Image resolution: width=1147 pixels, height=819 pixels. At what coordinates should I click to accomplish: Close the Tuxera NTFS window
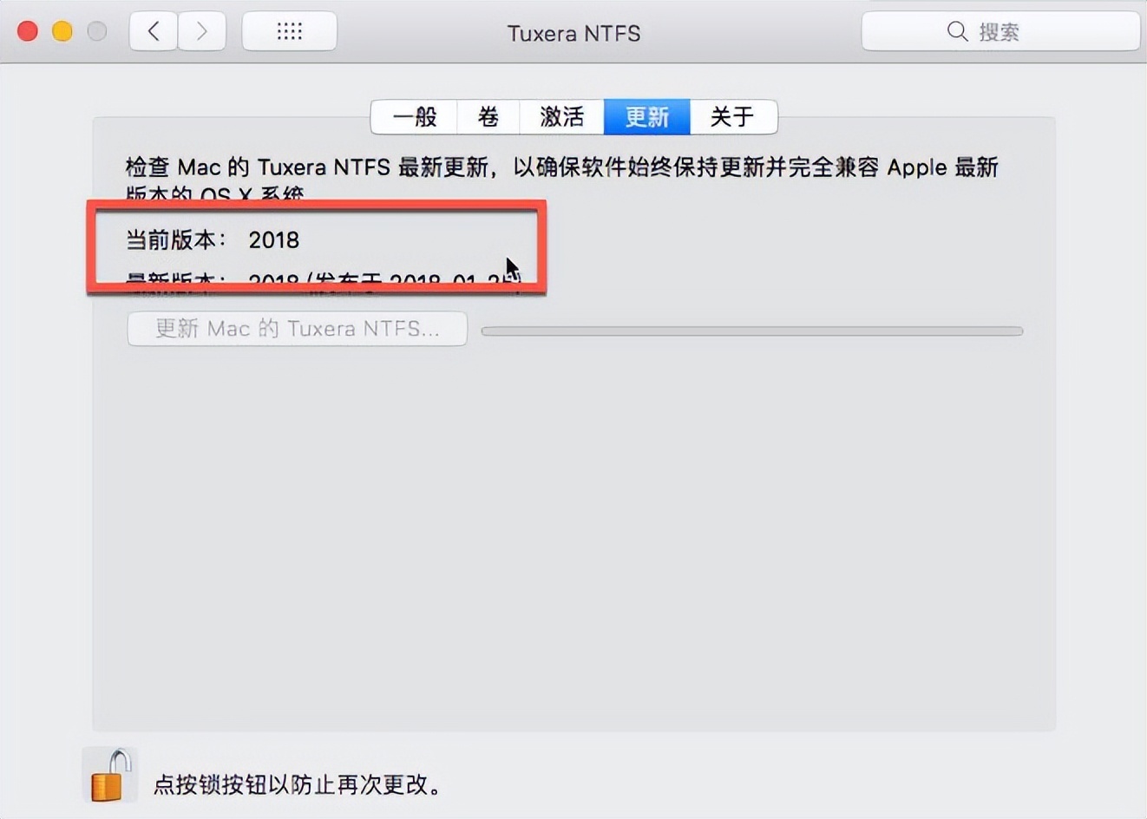[x=28, y=32]
